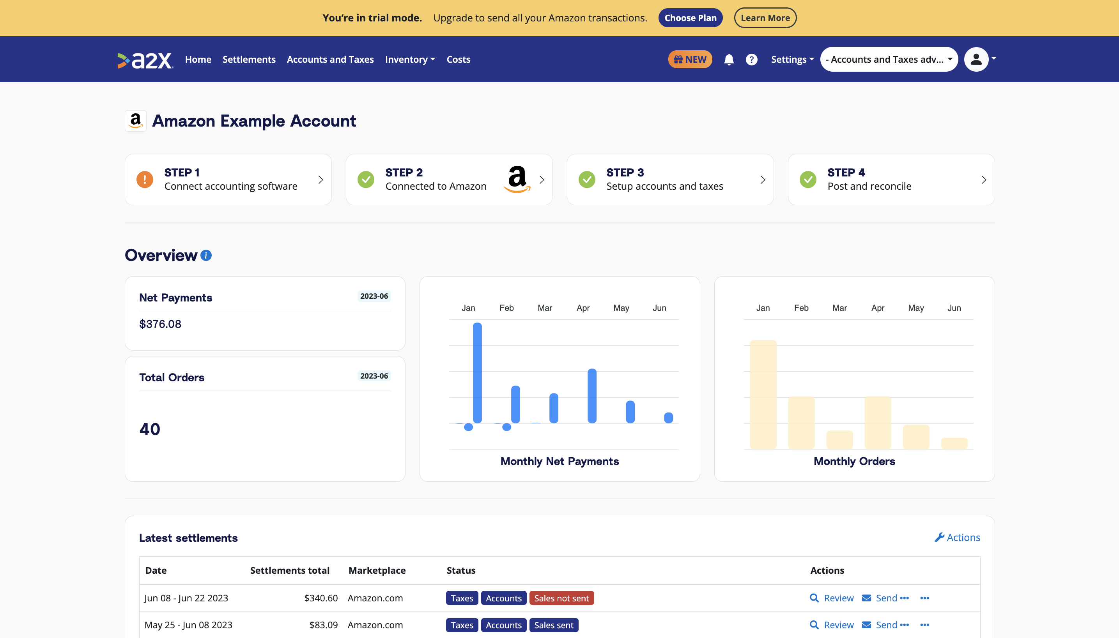
Task: Click magnifier Review for May 25 - Jun 08 settlement
Action: (x=832, y=625)
